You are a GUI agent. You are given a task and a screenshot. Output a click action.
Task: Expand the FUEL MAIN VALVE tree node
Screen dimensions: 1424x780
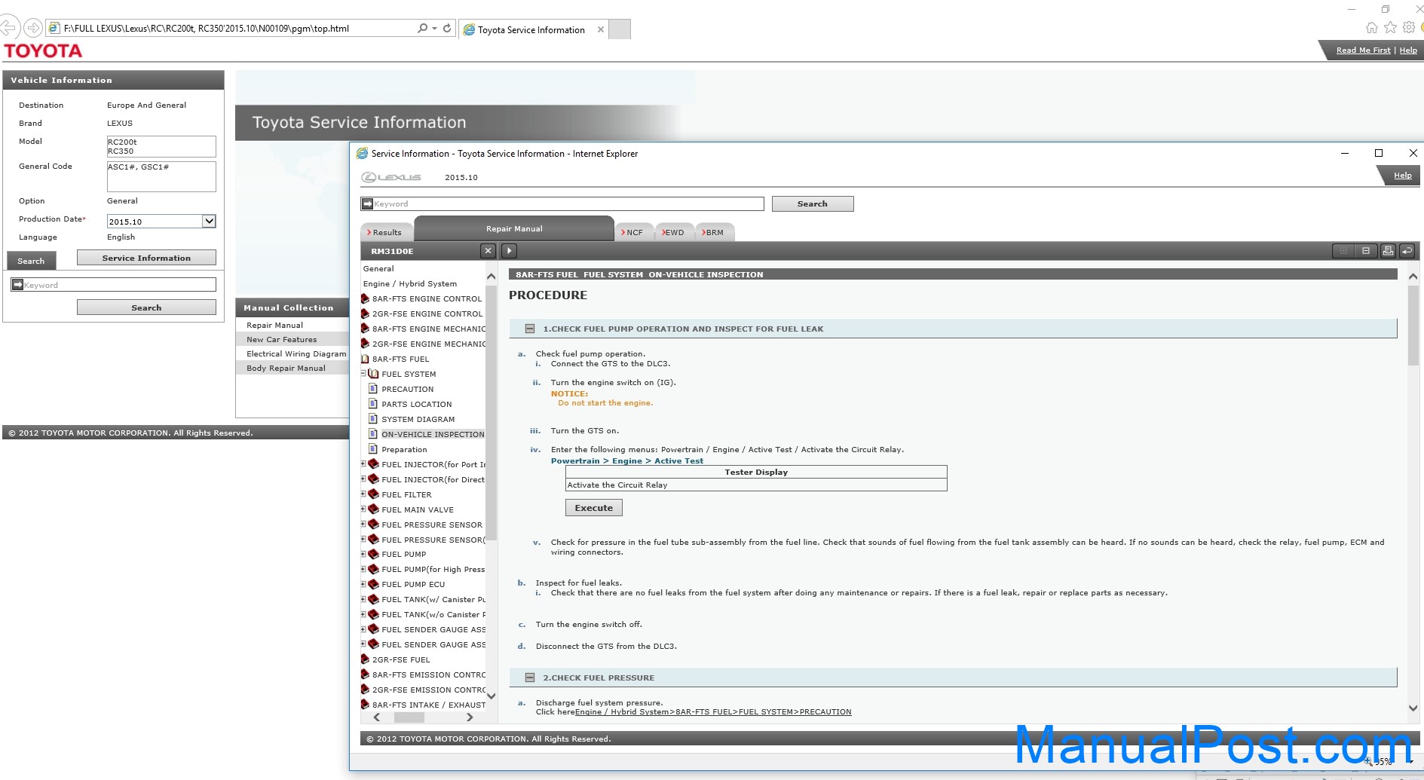(x=363, y=509)
